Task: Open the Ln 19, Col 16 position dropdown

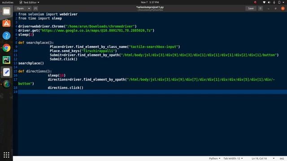Action: 263,158
